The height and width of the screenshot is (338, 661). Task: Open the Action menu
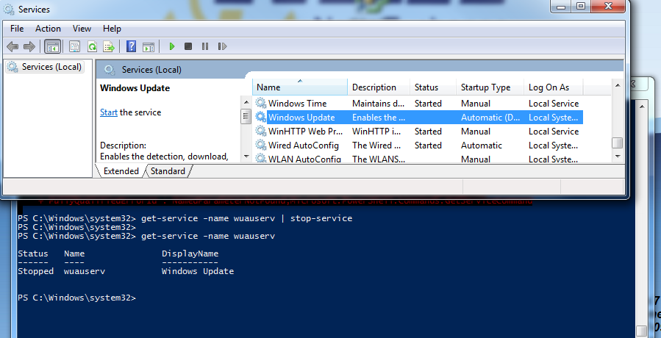click(48, 28)
